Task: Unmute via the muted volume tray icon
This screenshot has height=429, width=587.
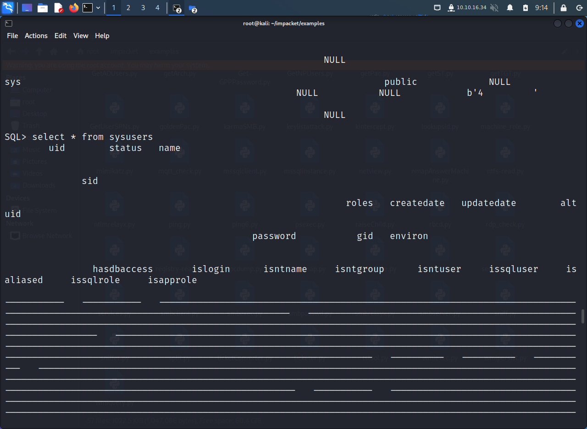Action: (x=494, y=8)
